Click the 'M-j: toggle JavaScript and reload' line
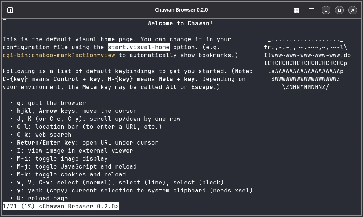Image resolution: width=363 pixels, height=217 pixels. point(77,166)
